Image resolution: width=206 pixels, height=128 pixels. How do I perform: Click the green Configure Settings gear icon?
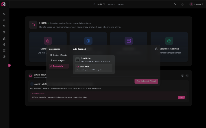coord(169,41)
